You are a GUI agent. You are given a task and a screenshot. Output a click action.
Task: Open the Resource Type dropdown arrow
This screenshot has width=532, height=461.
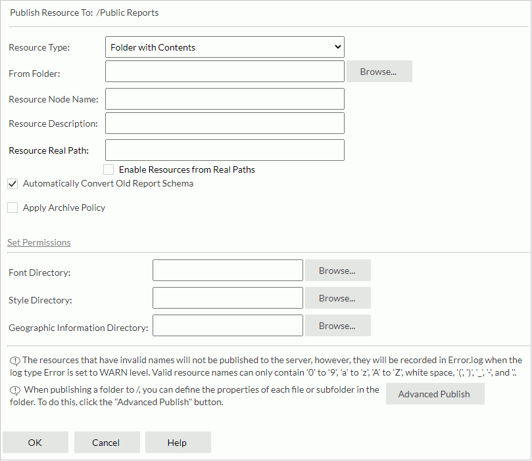pyautogui.click(x=336, y=47)
